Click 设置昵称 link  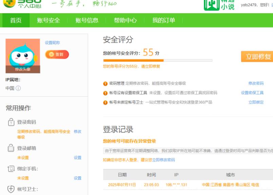pos(53,43)
